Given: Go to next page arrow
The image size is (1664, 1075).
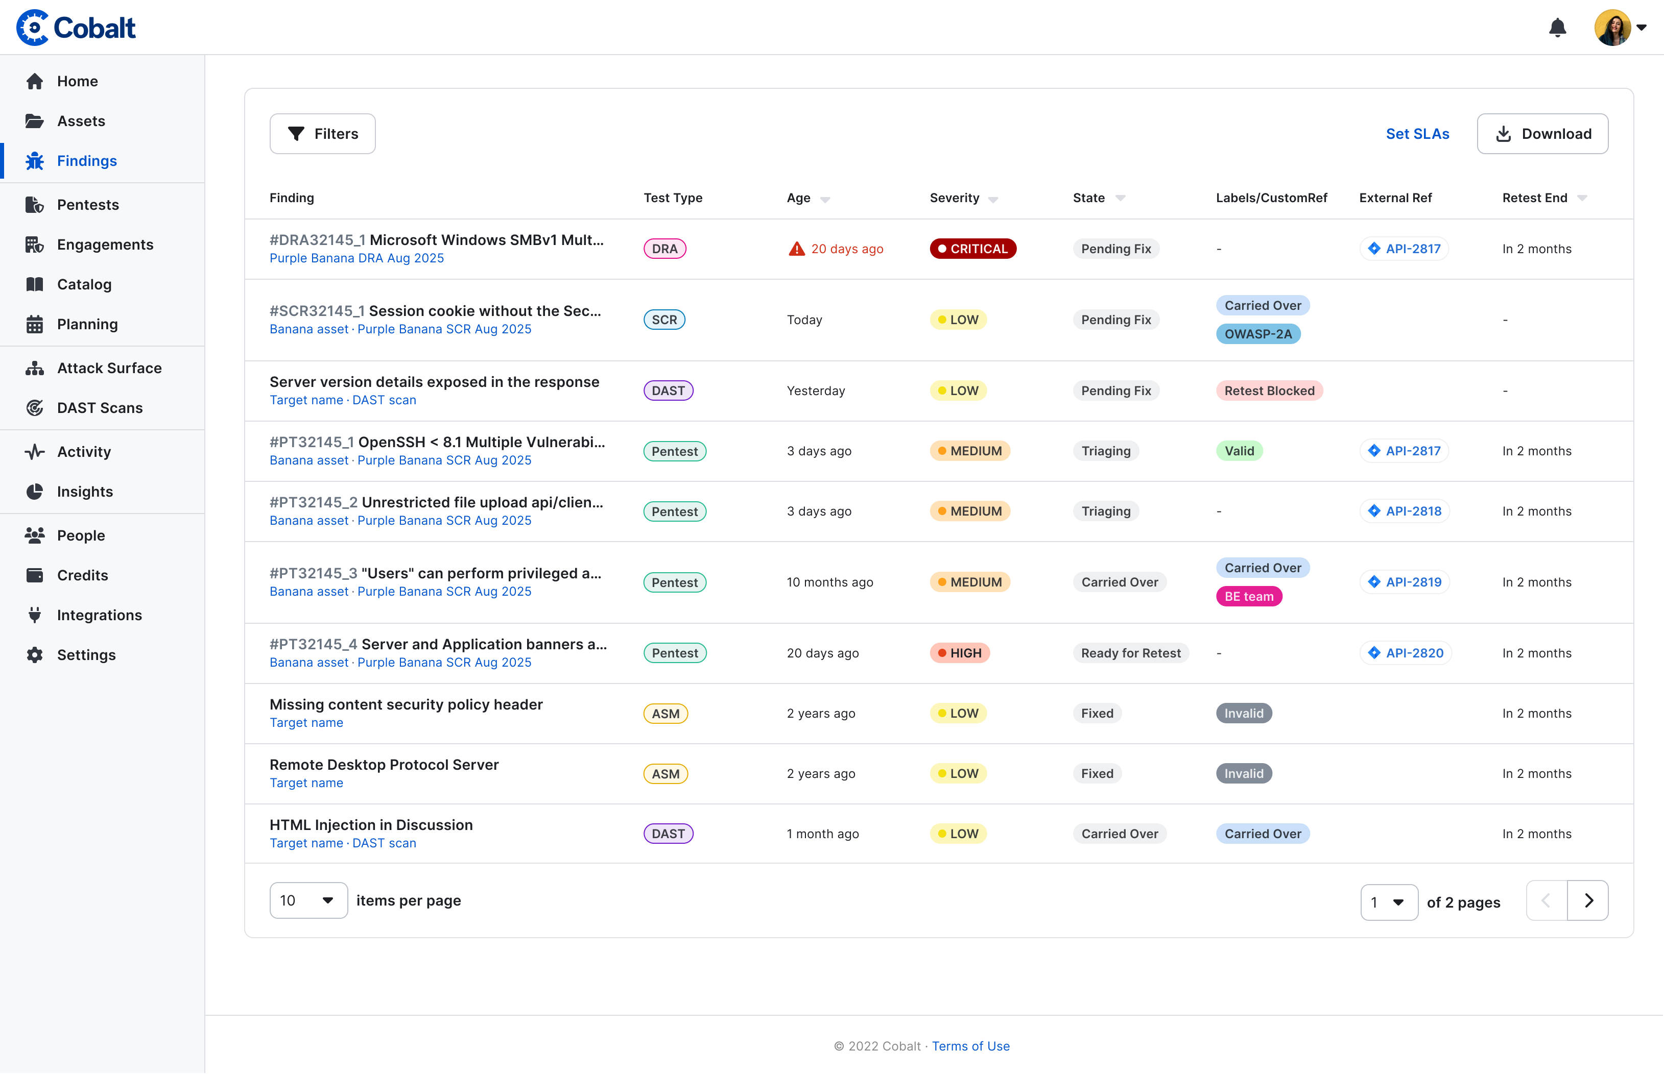Looking at the screenshot, I should point(1588,901).
